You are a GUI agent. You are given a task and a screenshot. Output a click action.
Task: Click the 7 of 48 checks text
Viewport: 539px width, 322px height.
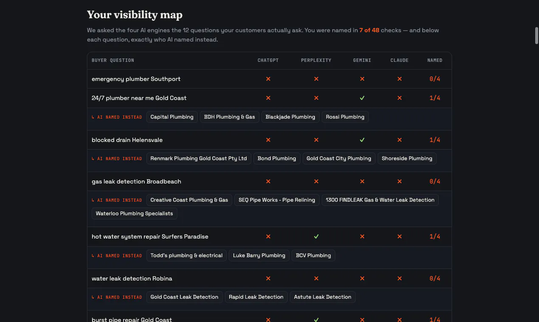[369, 30]
